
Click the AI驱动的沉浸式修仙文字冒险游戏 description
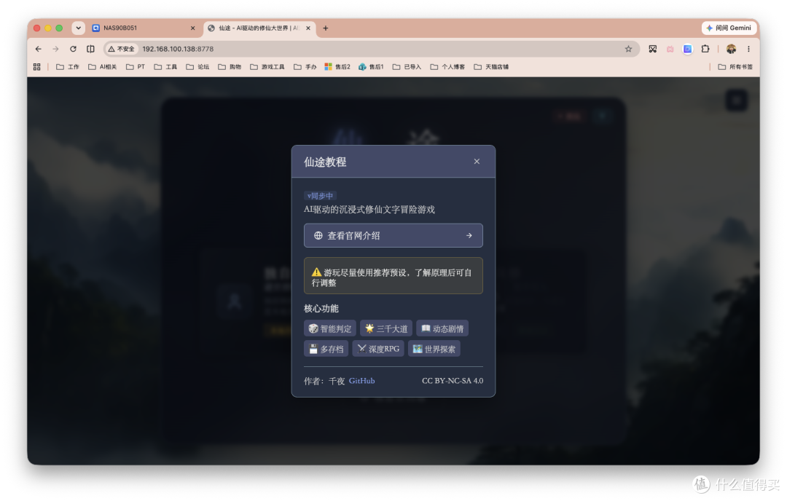pos(369,210)
